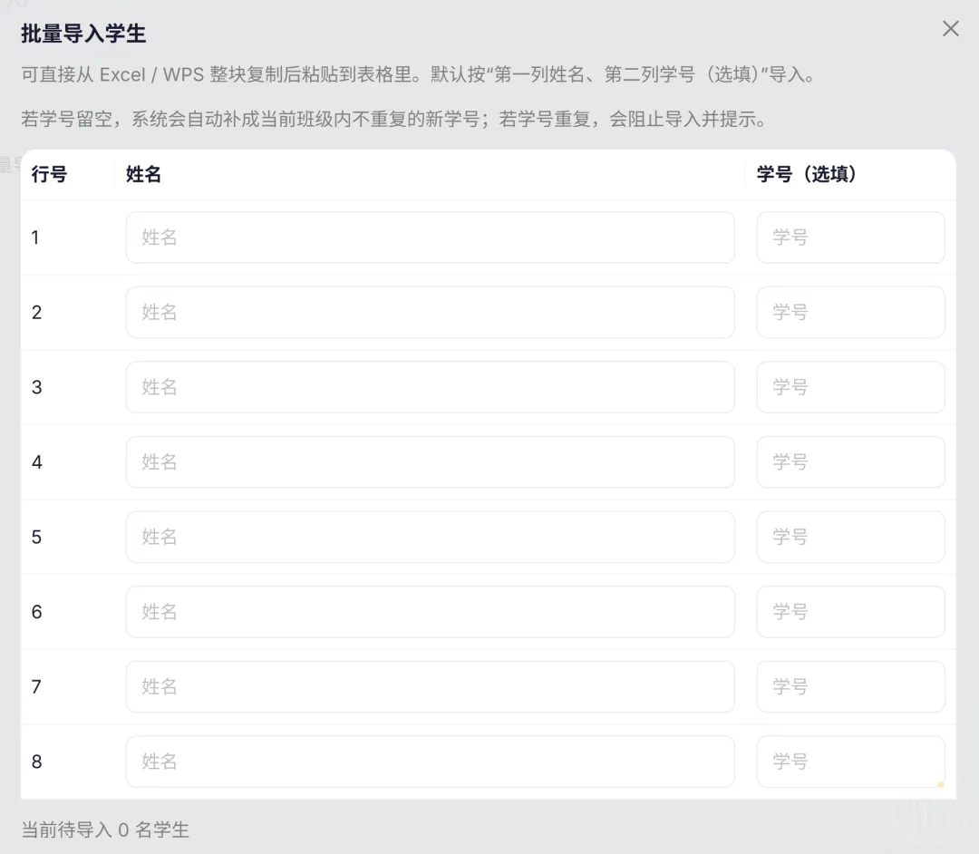The height and width of the screenshot is (854, 979).
Task: Close the 批量导入学生 dialog
Action: pyautogui.click(x=950, y=28)
